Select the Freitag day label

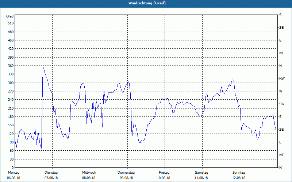(x=164, y=173)
